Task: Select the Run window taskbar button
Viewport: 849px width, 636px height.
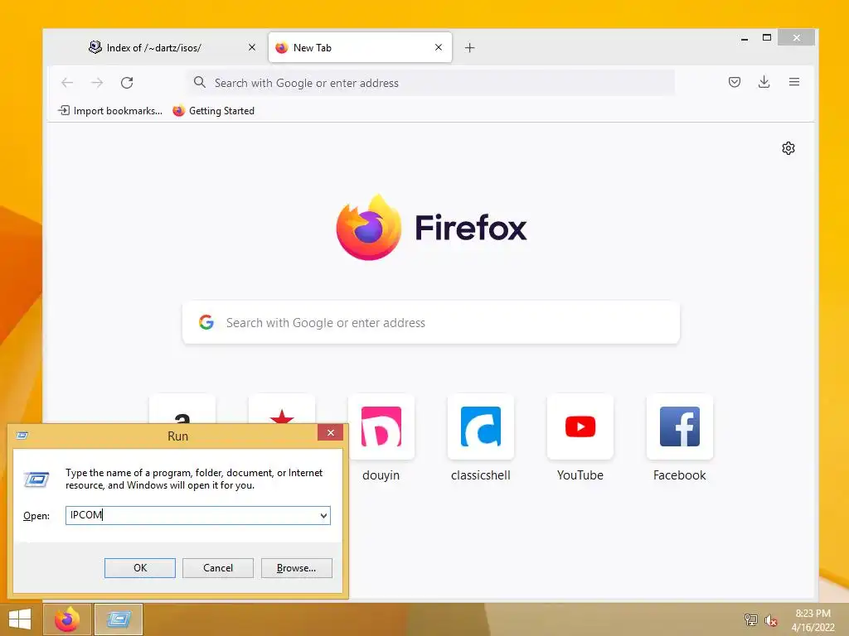Action: coord(119,619)
